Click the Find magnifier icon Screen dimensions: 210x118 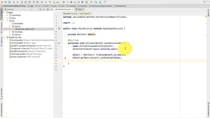click(x=34, y=2)
